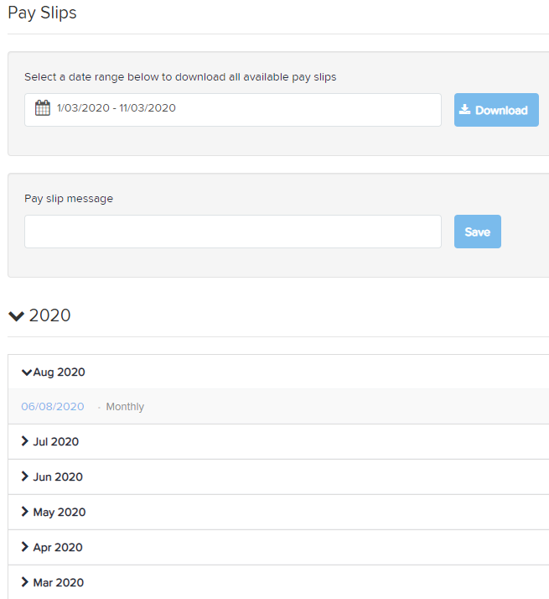Click the Jul 2020 arrow icon
Viewport: 549px width, 599px height.
(25, 441)
